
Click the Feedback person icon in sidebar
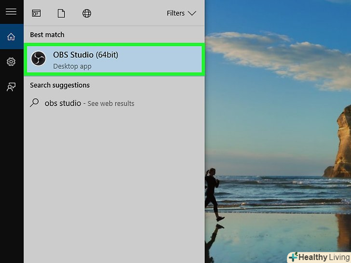click(11, 87)
